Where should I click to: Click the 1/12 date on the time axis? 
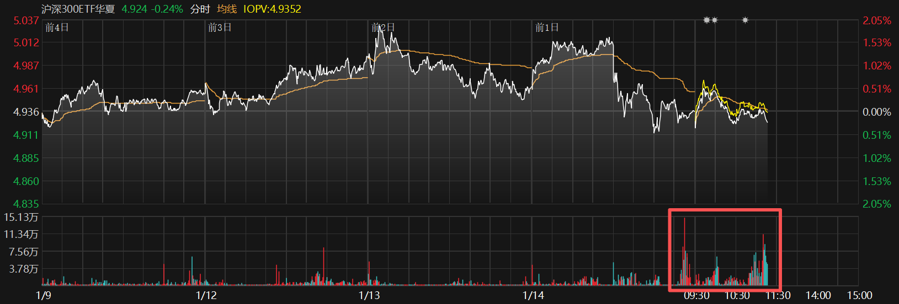tap(206, 296)
